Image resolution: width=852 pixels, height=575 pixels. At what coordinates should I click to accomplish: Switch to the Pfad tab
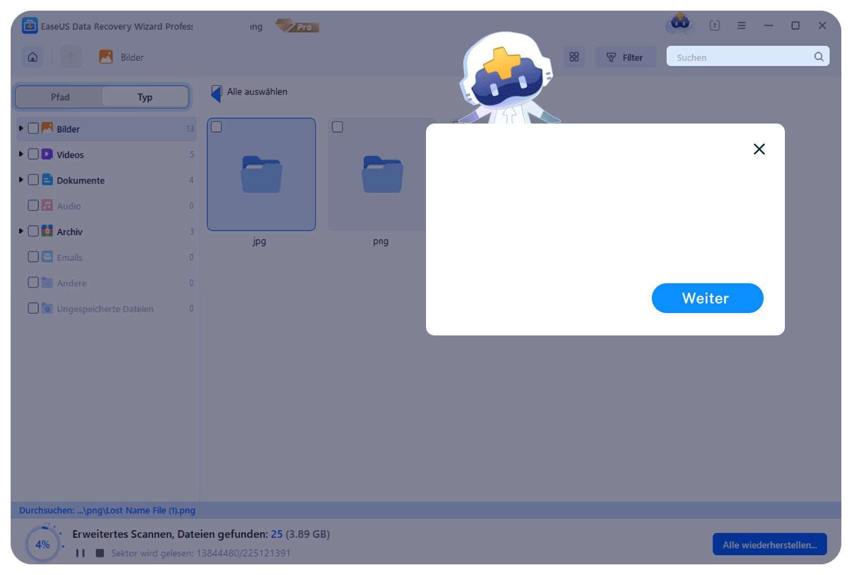point(60,97)
